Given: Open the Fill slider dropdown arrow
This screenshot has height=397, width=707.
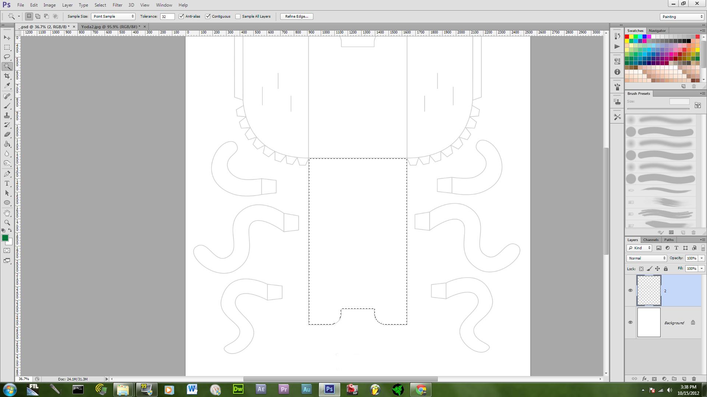Looking at the screenshot, I should pos(701,269).
